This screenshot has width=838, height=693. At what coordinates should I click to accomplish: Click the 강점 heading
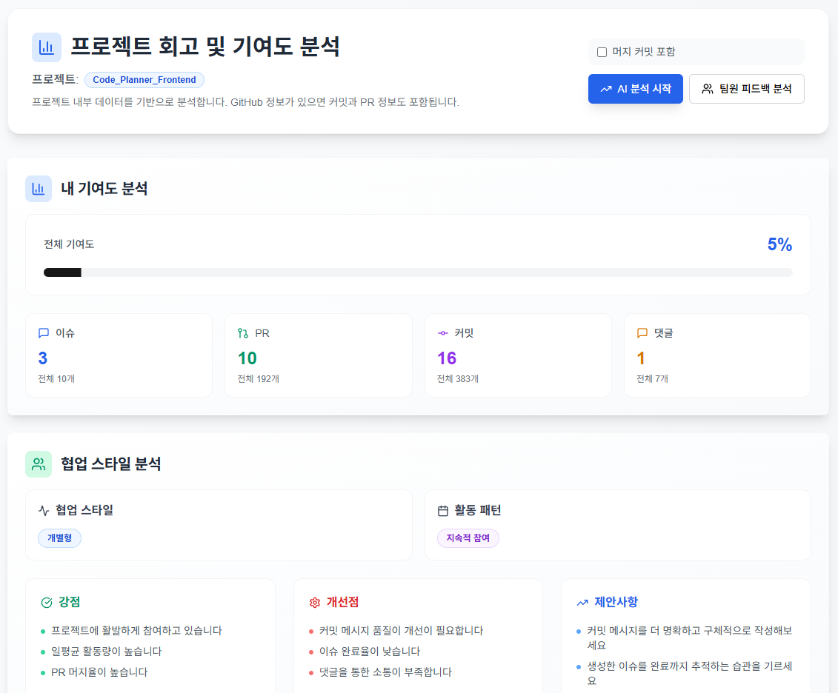pyautogui.click(x=70, y=602)
